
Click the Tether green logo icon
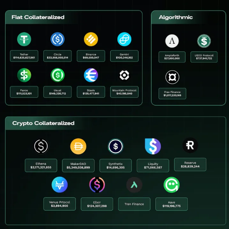pos(24,39)
